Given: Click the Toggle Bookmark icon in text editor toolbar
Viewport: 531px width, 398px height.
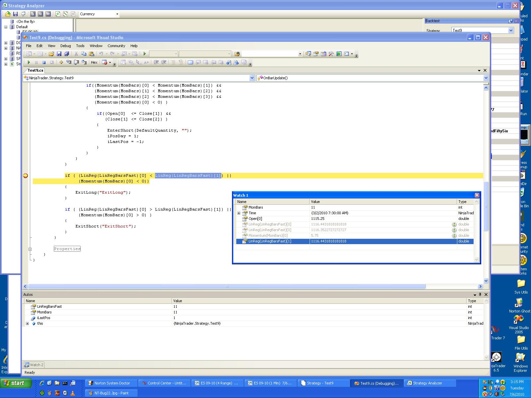Looking at the screenshot, I should (190, 62).
